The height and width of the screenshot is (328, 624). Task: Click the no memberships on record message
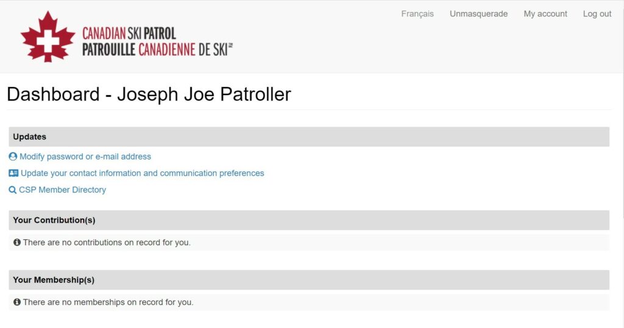(x=108, y=302)
